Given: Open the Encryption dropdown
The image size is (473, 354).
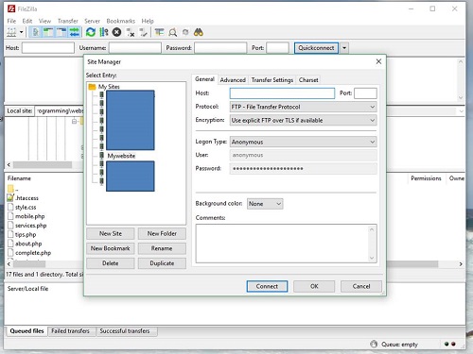Looking at the screenshot, I should pos(303,120).
